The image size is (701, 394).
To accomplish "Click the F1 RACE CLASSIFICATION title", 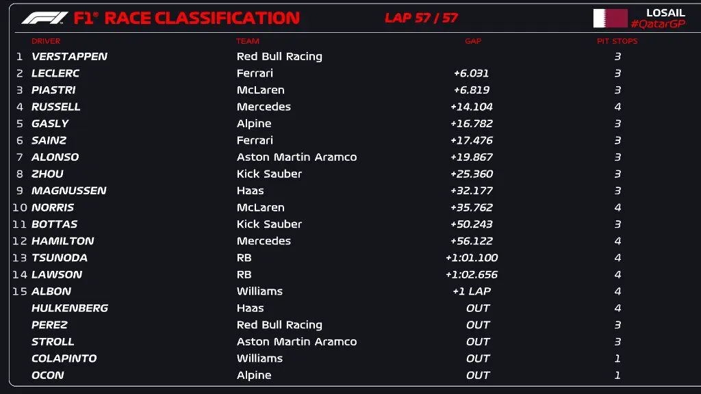I will coord(186,18).
